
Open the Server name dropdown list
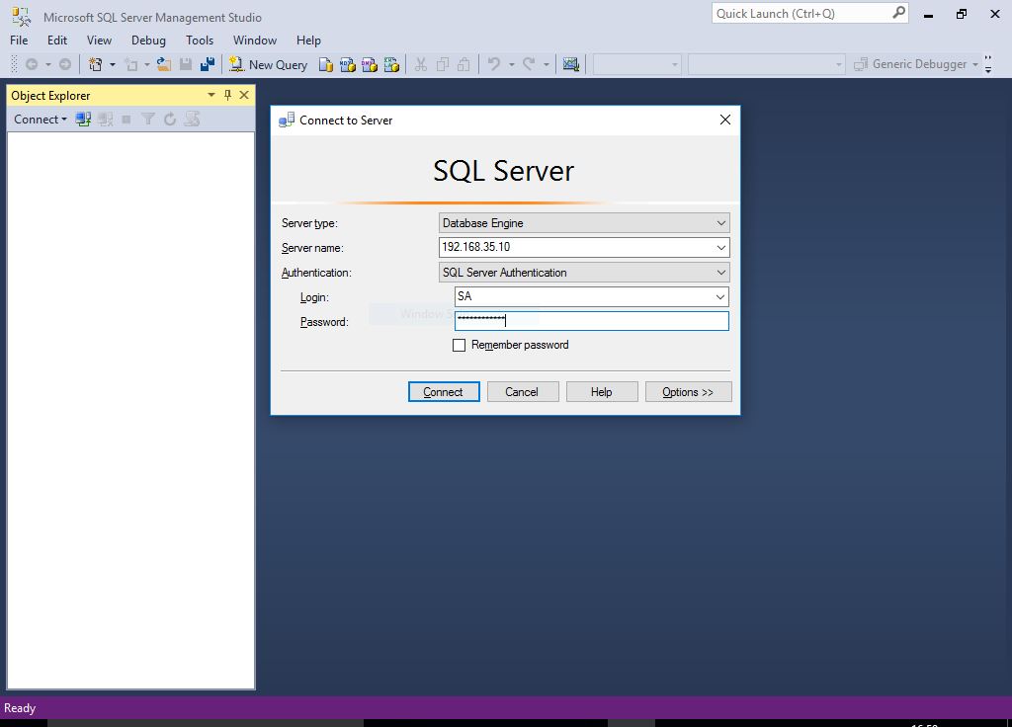click(x=720, y=248)
